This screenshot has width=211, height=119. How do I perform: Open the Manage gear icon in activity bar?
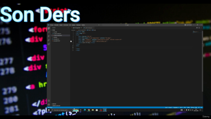click(x=49, y=104)
